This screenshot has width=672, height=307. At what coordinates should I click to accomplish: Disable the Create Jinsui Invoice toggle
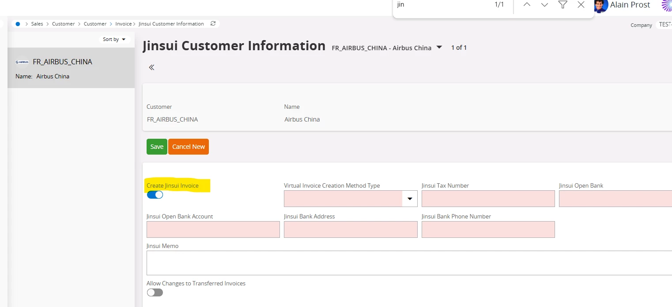point(155,195)
